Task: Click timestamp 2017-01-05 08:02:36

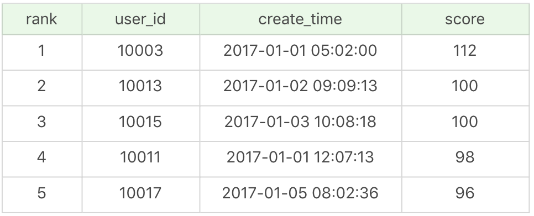Action: click(x=300, y=193)
